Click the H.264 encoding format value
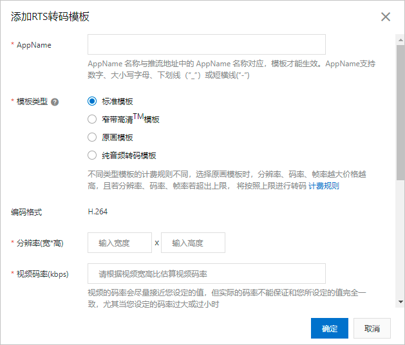Screen dimensions: 405x345 tap(98, 212)
